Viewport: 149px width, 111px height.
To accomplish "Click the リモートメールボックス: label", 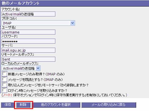I will coord(18,54).
